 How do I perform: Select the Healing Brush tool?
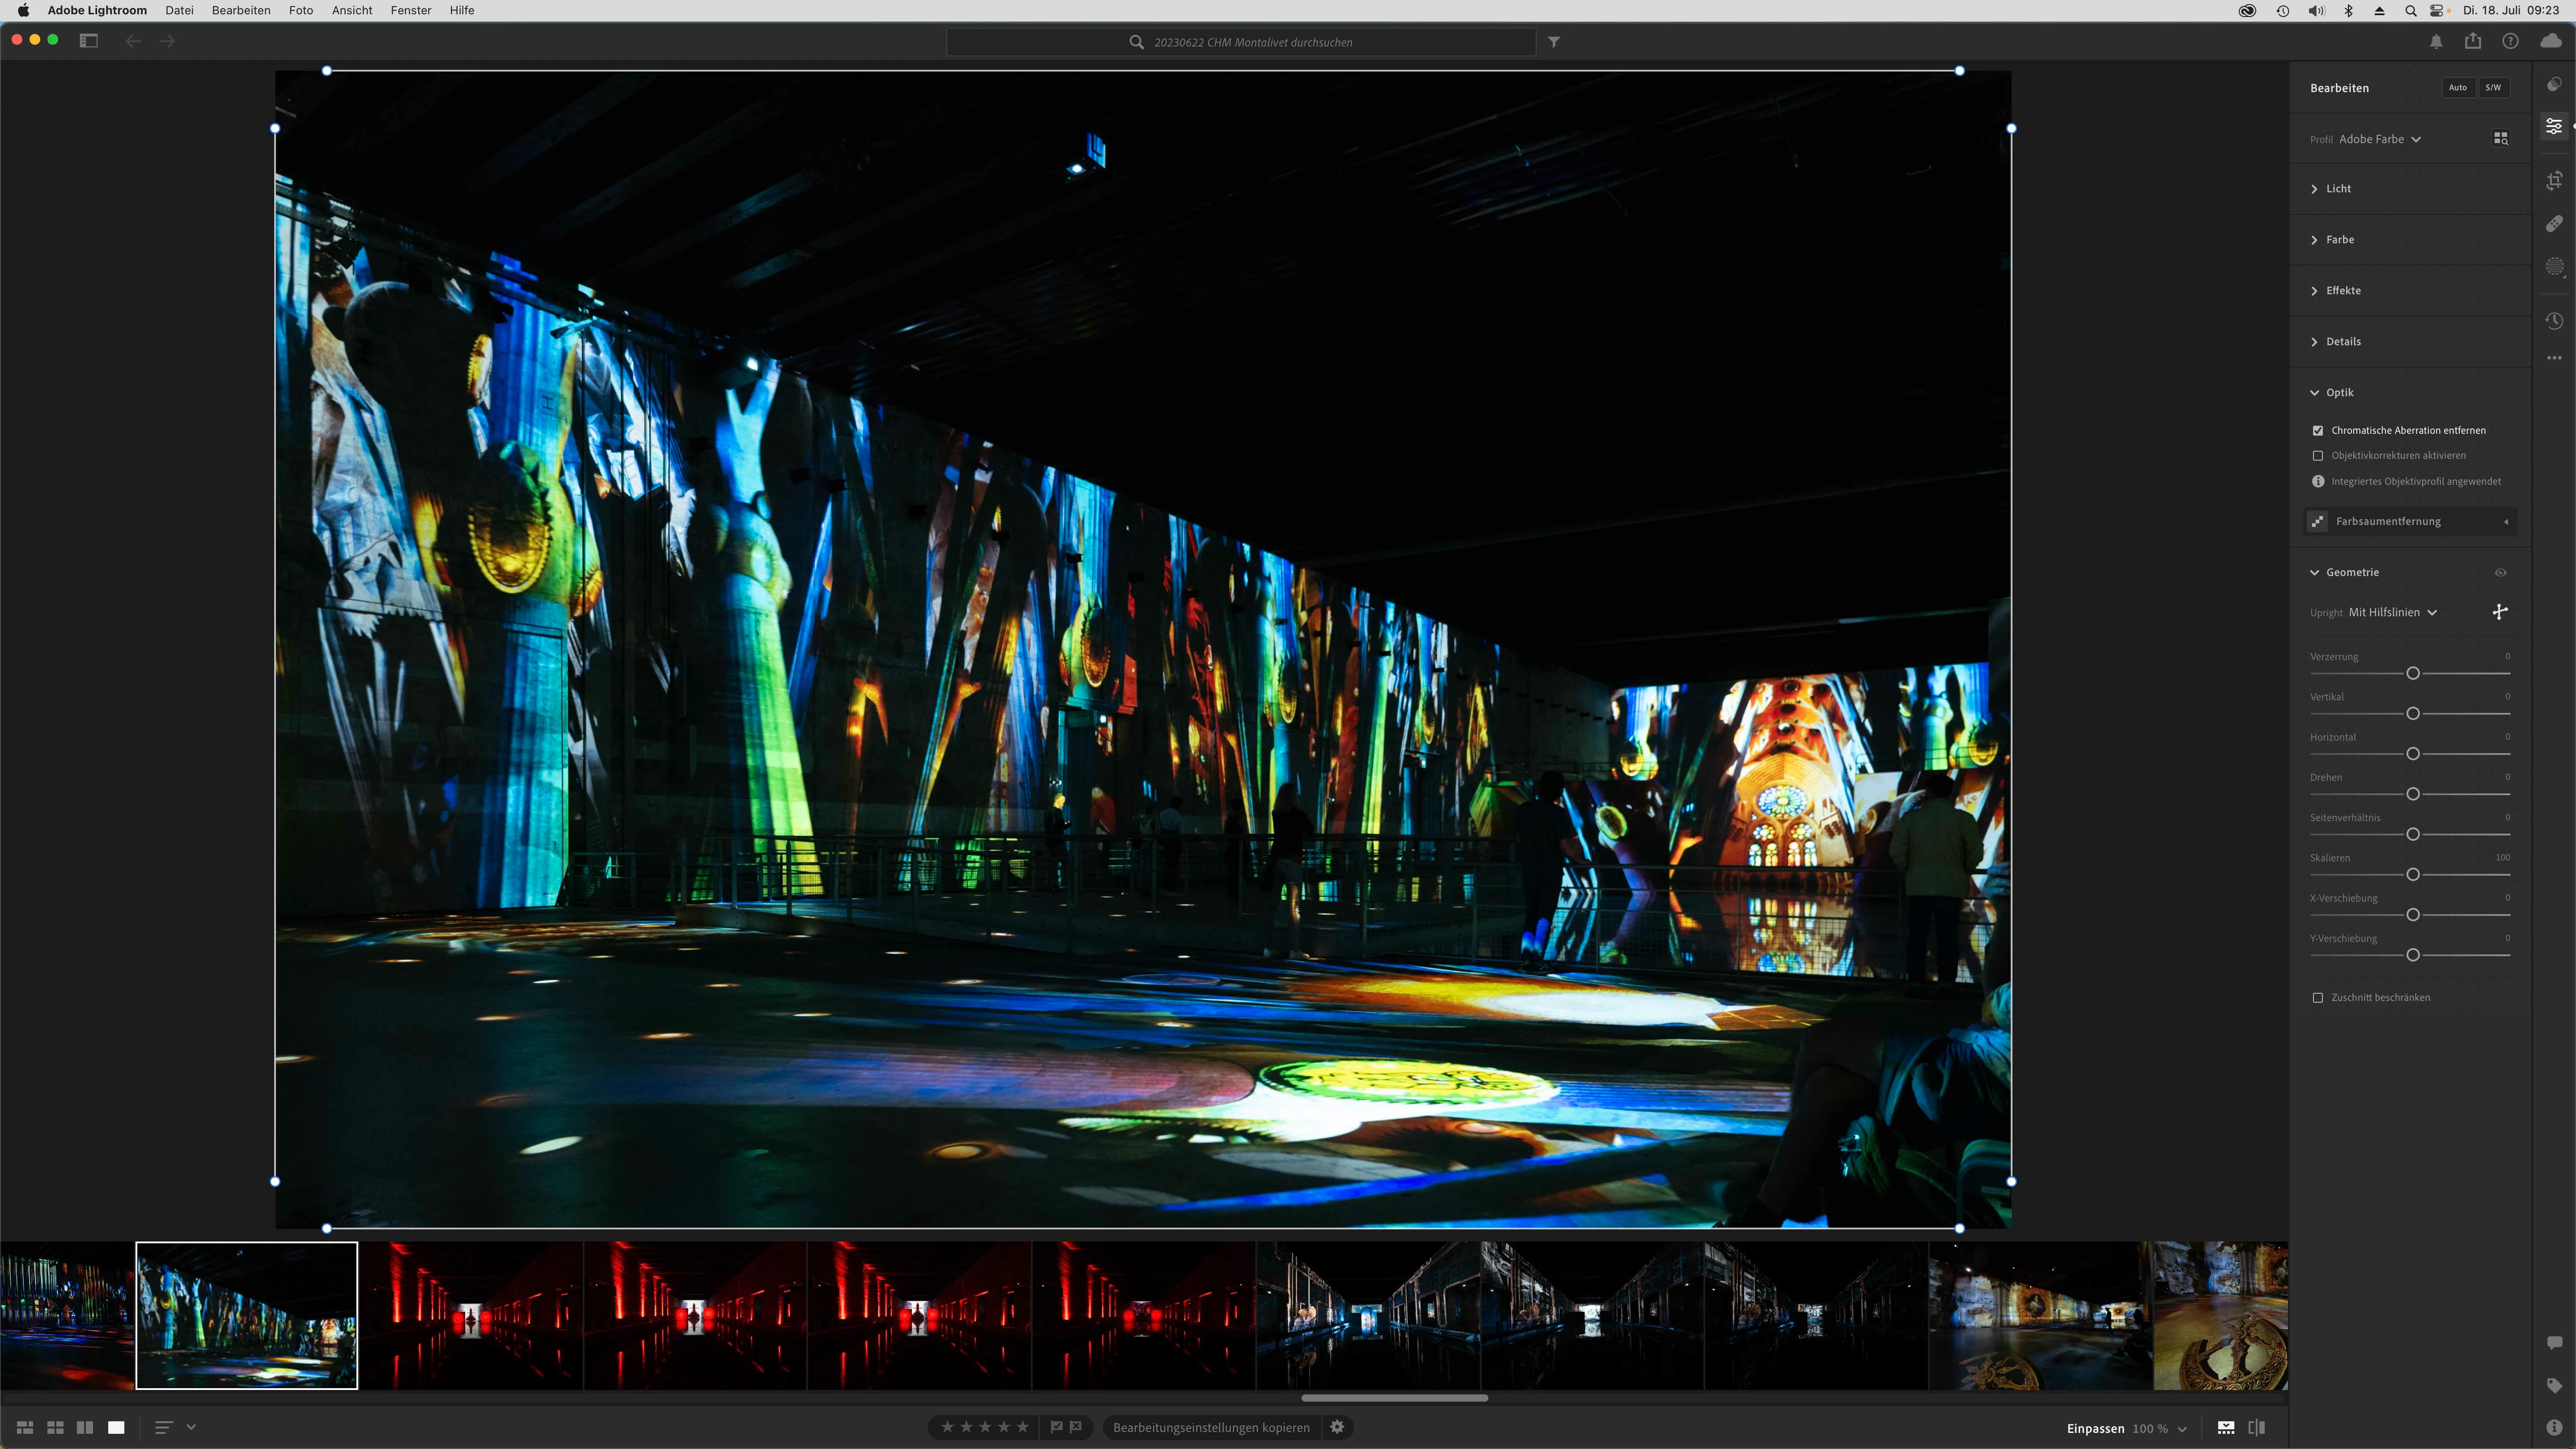click(x=2554, y=224)
